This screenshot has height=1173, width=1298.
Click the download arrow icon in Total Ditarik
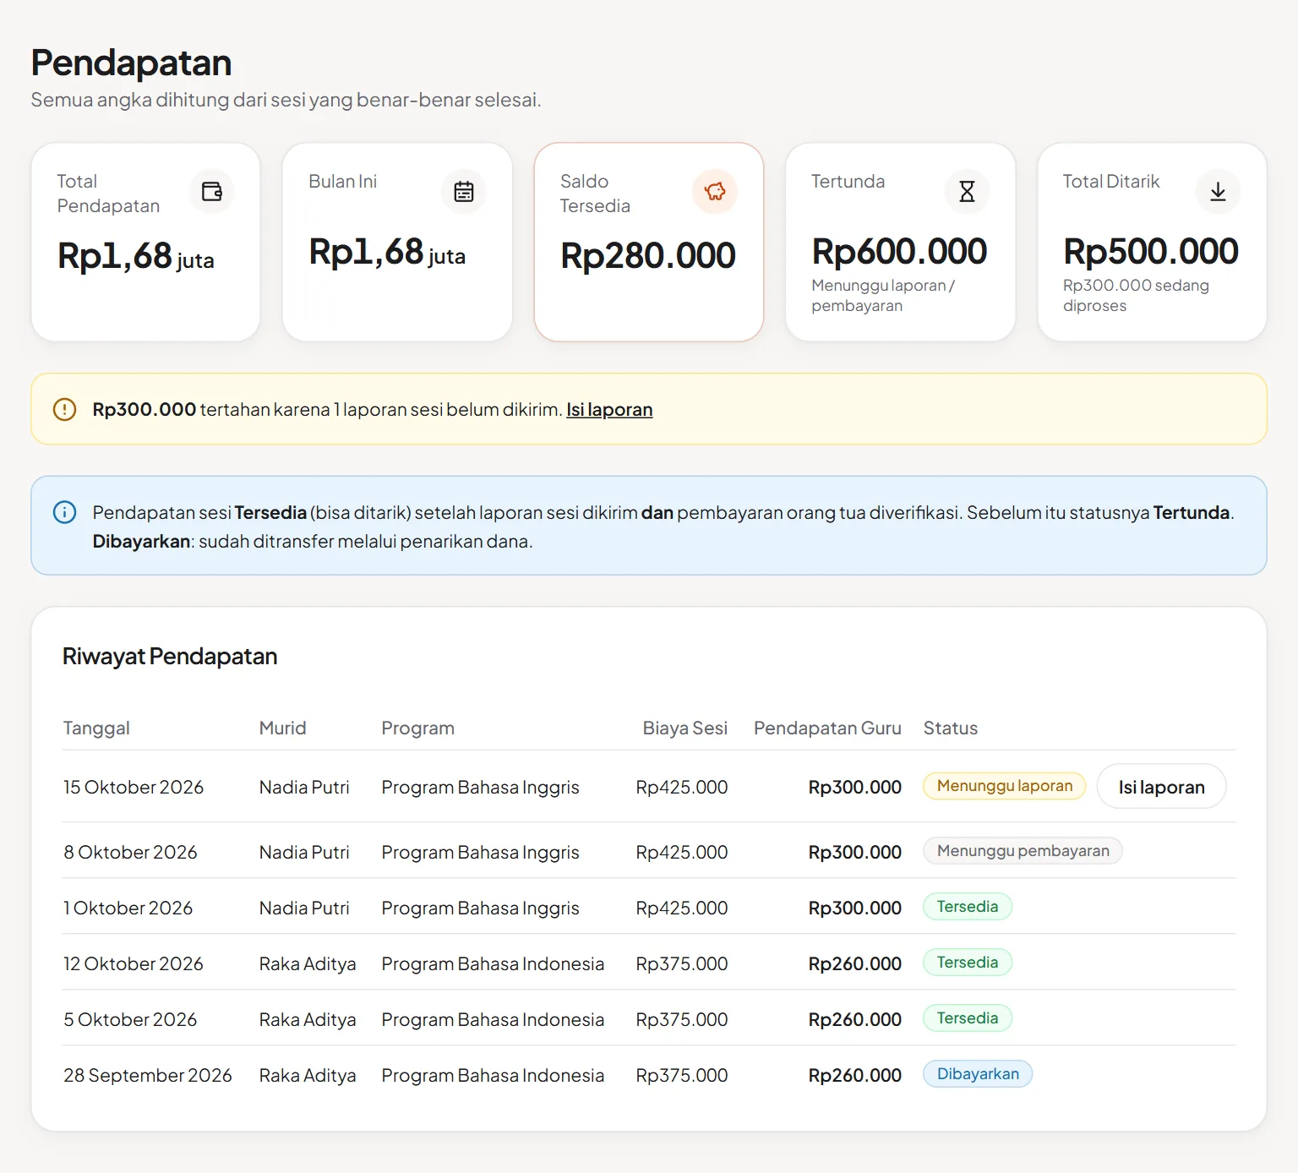point(1218,192)
